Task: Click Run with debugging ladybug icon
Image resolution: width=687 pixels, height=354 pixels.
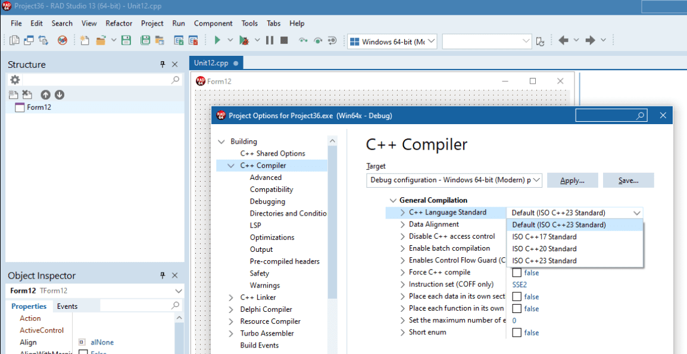Action: pos(244,40)
